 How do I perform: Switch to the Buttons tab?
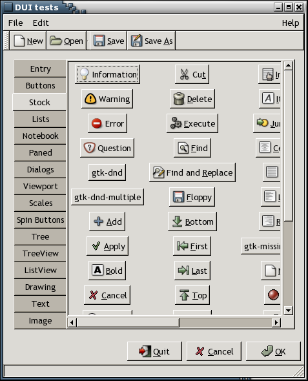tap(40, 85)
